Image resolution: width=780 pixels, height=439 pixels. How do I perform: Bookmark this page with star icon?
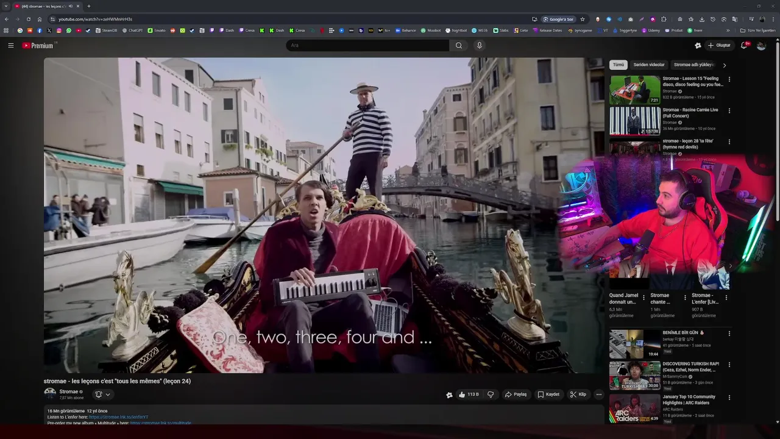(x=583, y=19)
